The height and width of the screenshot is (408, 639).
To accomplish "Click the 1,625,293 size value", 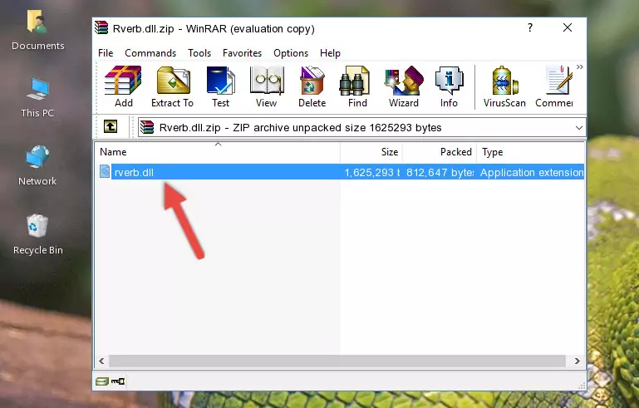I will pyautogui.click(x=371, y=172).
